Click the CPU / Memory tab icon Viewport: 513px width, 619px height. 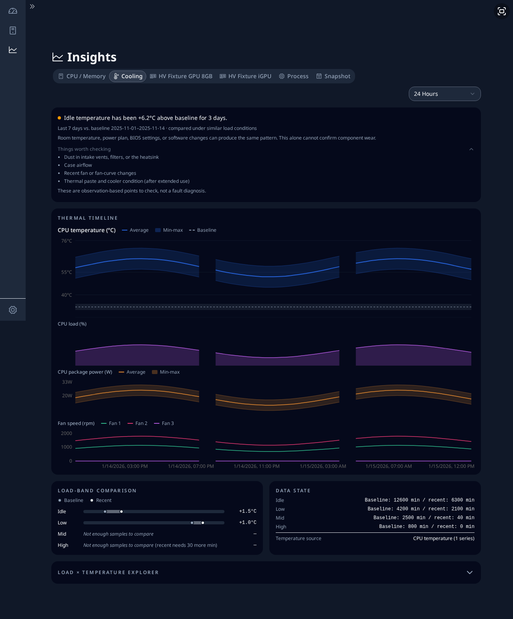pos(61,76)
